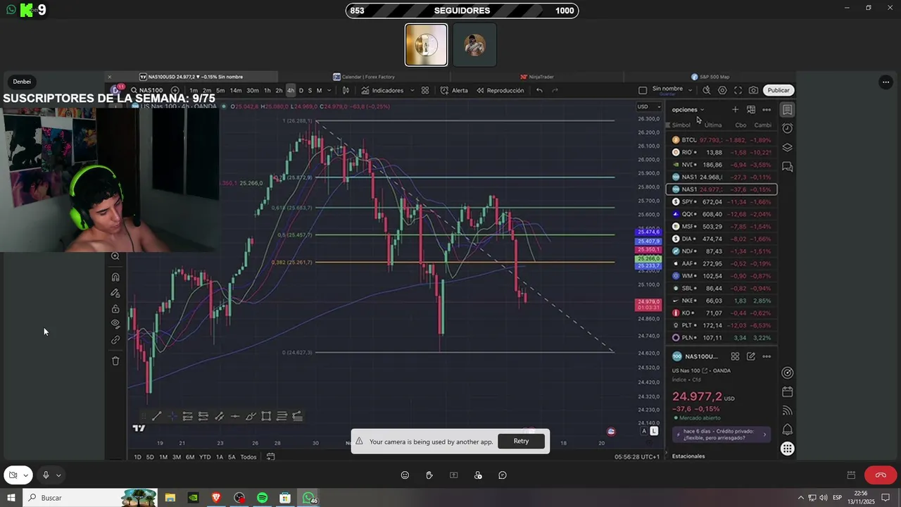Screen dimensions: 901x507
Task: Click the Retry camera button
Action: [x=521, y=442]
